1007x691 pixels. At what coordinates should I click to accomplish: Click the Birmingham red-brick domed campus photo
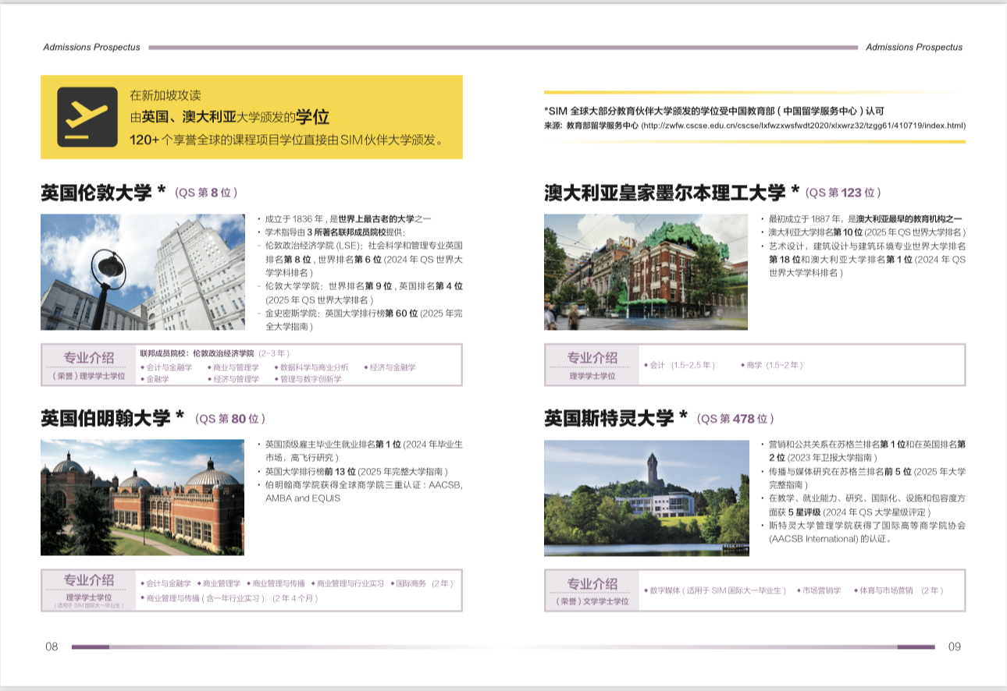142,498
